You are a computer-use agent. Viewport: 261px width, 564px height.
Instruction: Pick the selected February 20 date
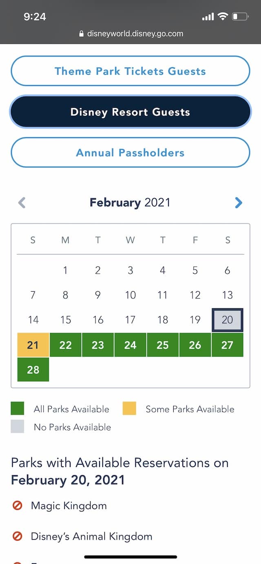[x=227, y=320]
